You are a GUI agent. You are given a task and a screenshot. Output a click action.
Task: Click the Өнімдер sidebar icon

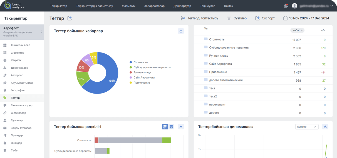coord(5,143)
